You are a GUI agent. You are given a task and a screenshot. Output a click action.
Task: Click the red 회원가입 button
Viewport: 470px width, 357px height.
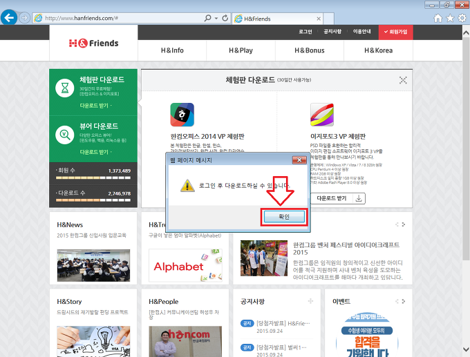coord(395,32)
